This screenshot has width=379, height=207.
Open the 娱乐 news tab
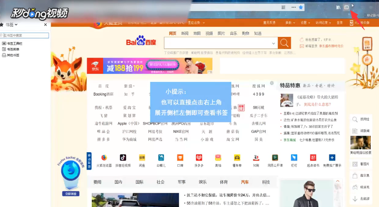click(x=202, y=182)
